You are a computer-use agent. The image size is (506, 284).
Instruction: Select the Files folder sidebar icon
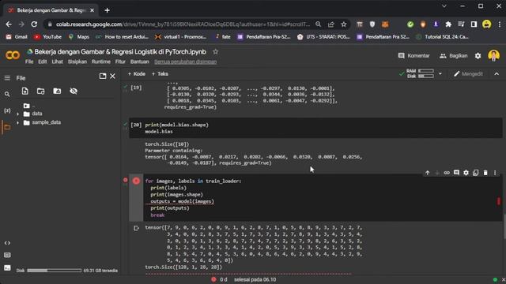point(7,127)
